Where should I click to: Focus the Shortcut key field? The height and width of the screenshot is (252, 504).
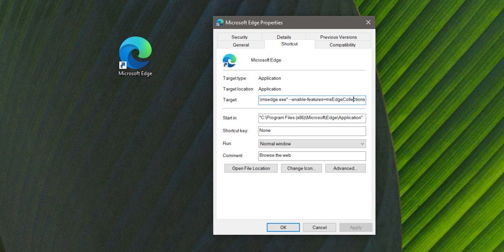pyautogui.click(x=312, y=131)
